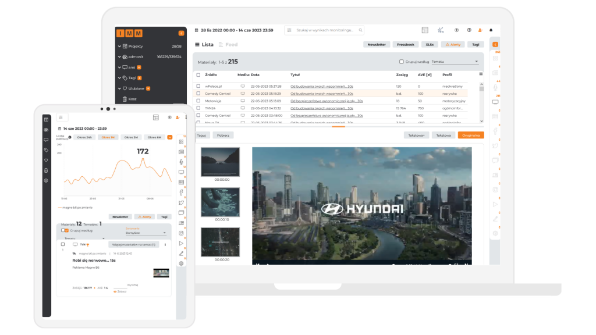Click the 172 peak point on tablet chart

click(x=143, y=159)
